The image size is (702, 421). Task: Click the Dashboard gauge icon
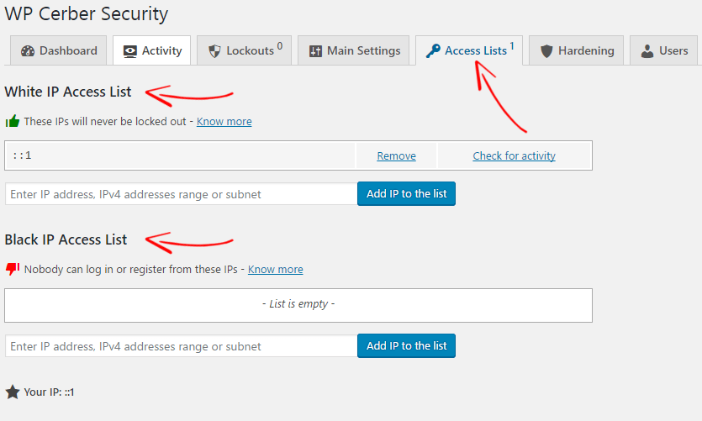[28, 51]
